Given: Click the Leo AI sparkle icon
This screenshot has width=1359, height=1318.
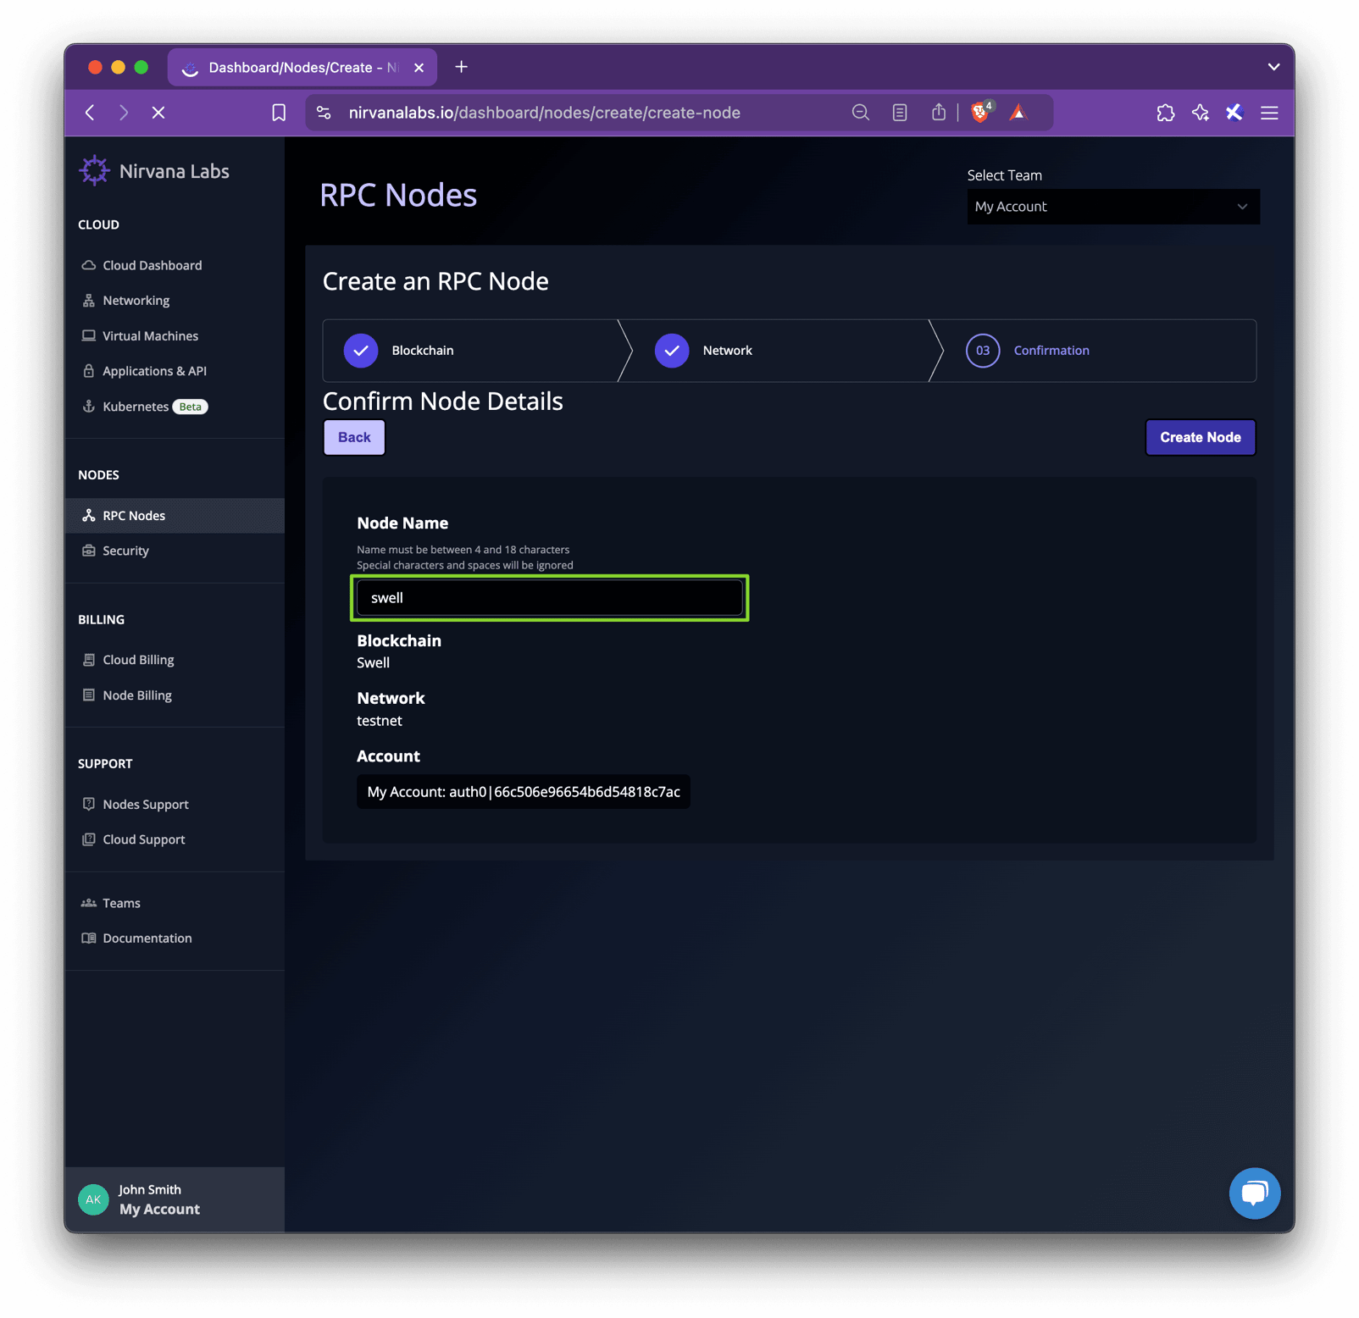Looking at the screenshot, I should (1201, 113).
